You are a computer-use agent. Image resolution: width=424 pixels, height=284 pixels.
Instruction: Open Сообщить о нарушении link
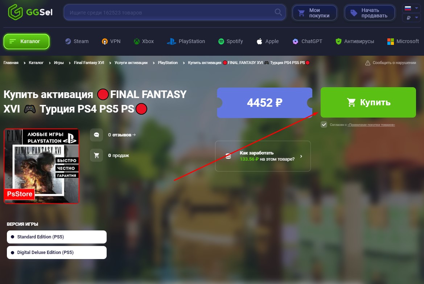391,63
